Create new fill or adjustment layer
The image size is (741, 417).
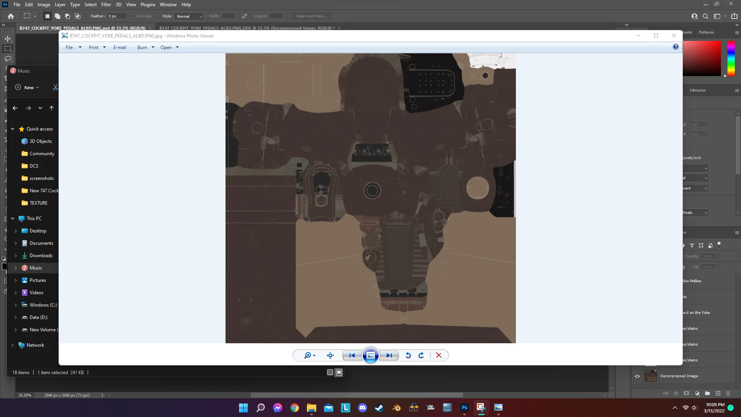coord(697,393)
